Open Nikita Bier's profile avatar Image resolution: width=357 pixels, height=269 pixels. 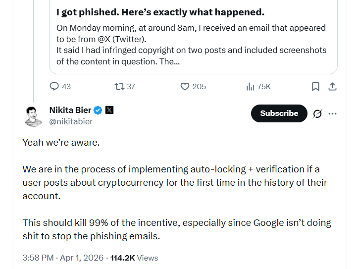pos(34,116)
